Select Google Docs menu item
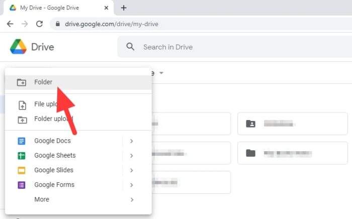Viewport: 352px width, 219px height. pyautogui.click(x=78, y=141)
